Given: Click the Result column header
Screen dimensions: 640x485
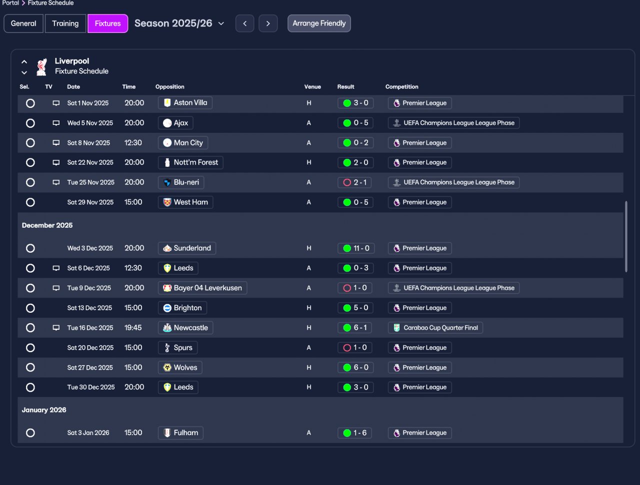Looking at the screenshot, I should pyautogui.click(x=346, y=87).
